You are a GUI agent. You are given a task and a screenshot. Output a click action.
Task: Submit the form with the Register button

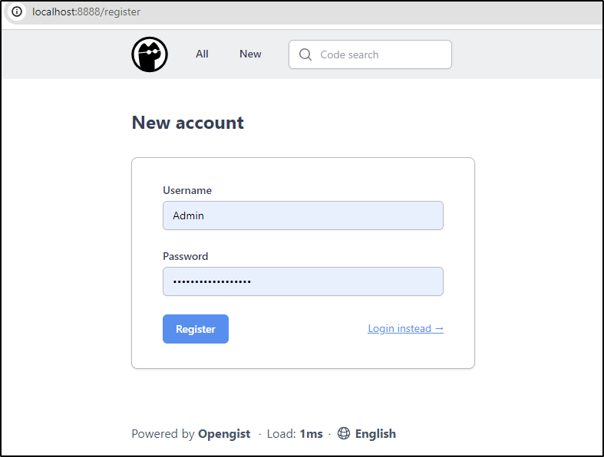196,329
